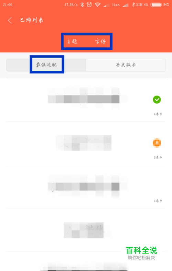Switch to the 主题 tab
The height and width of the screenshot is (271, 172).
[x=72, y=41]
